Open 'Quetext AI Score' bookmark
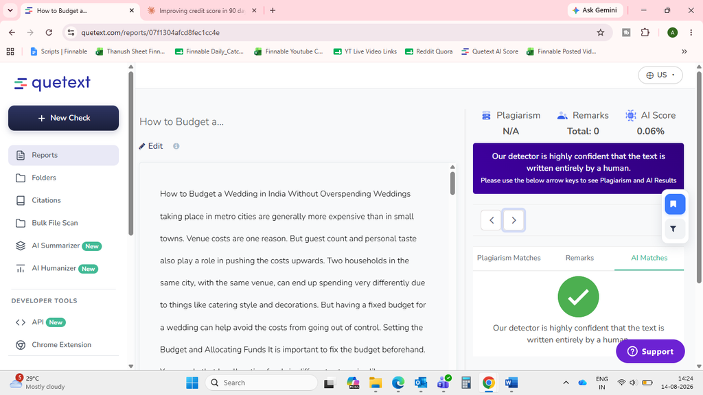Viewport: 703px width, 395px height. 489,51
